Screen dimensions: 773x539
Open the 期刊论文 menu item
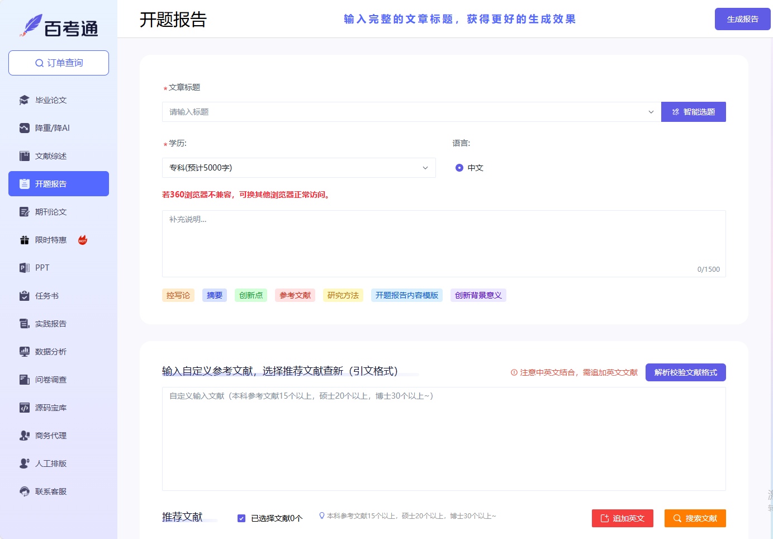tap(51, 212)
